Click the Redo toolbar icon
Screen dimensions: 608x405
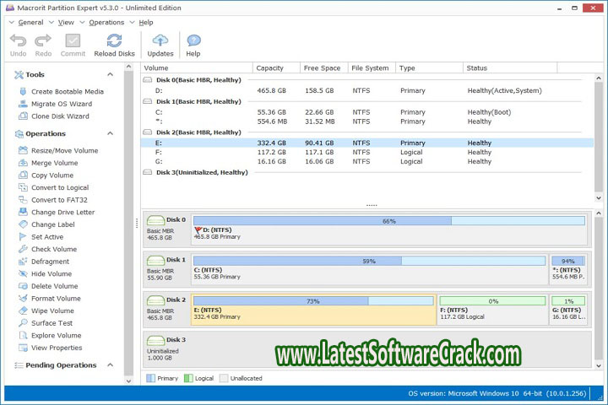(43, 40)
